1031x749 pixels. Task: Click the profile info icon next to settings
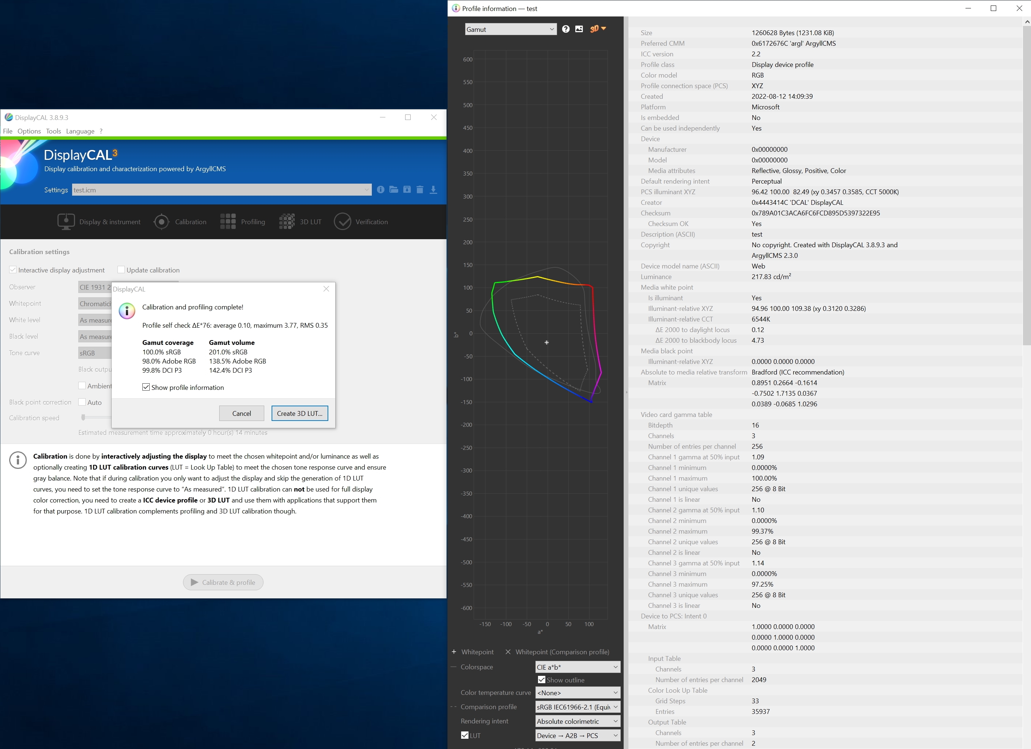[x=381, y=189]
